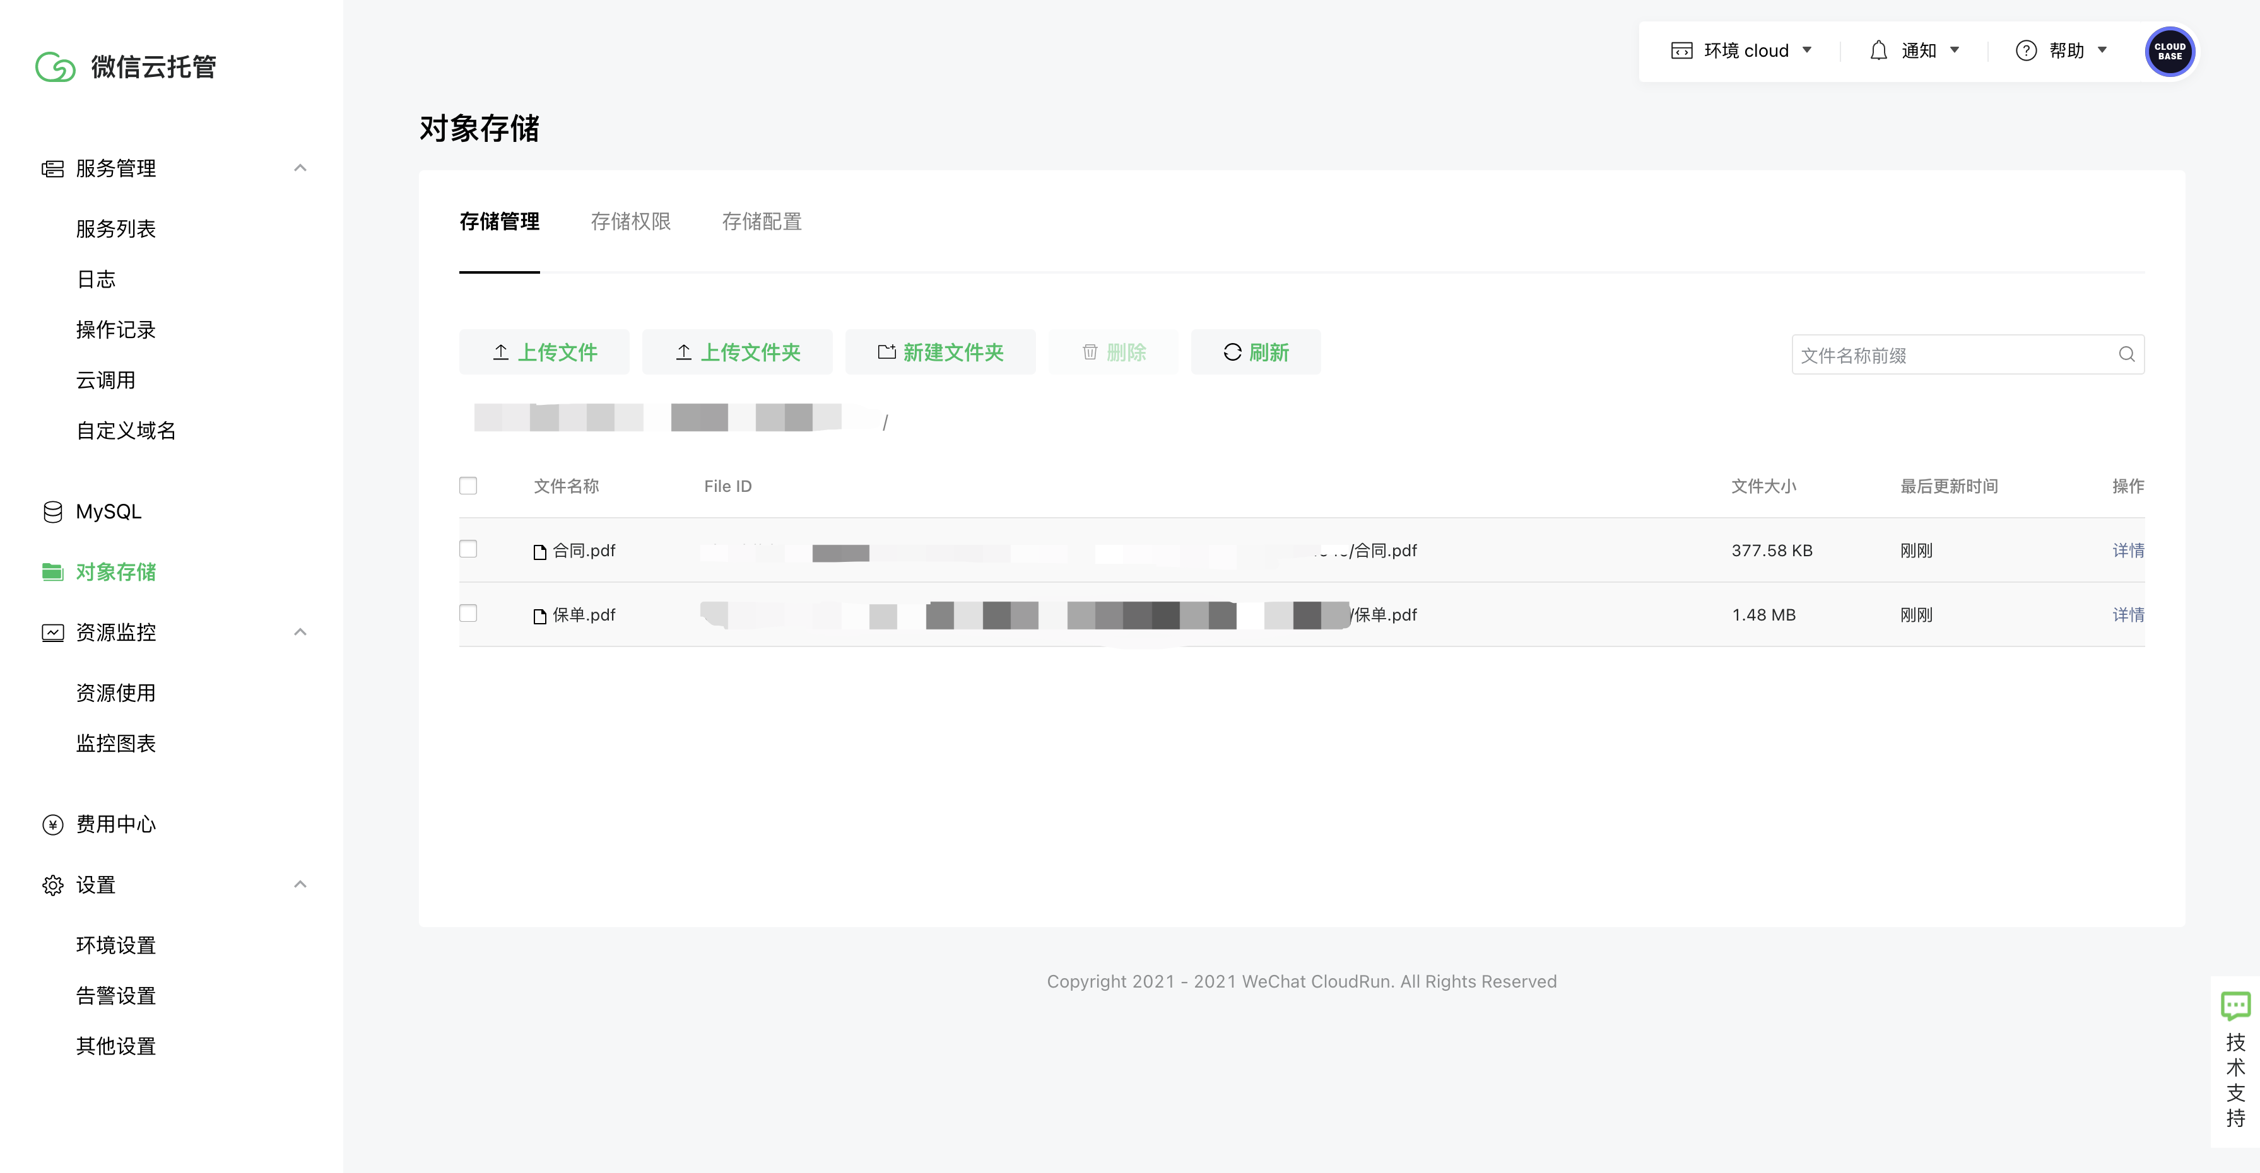This screenshot has width=2260, height=1173.
Task: Toggle the select-all header checkbox
Action: [469, 486]
